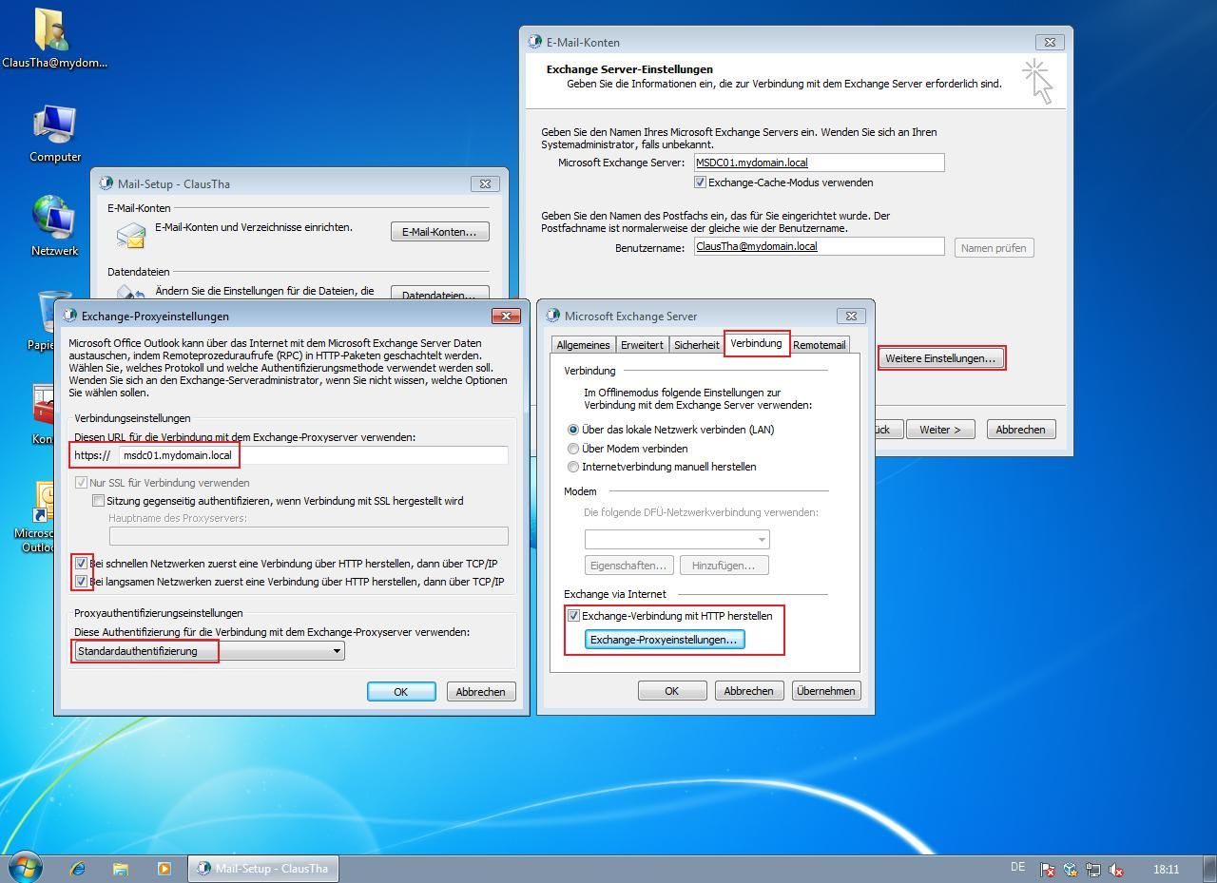Click the Benutzername input field
Viewport: 1217px width, 883px height.
point(819,246)
